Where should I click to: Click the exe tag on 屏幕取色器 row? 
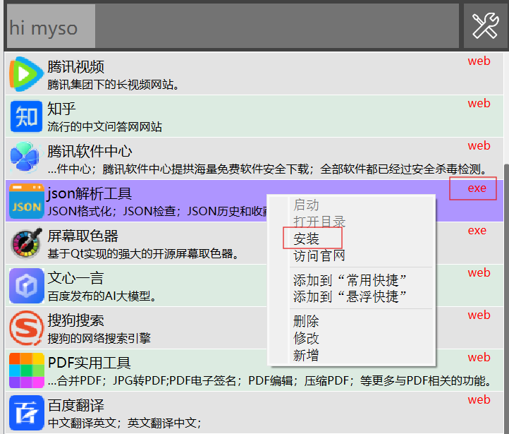477,230
